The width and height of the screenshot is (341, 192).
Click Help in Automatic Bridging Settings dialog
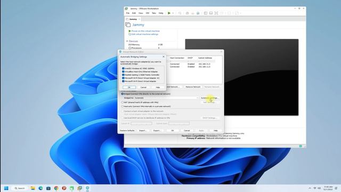pos(158,87)
